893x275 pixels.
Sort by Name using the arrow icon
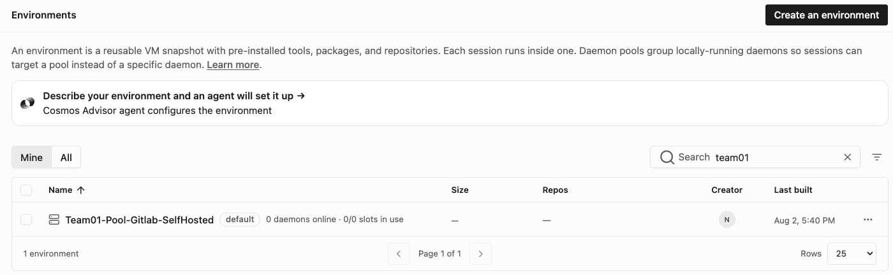pyautogui.click(x=81, y=190)
